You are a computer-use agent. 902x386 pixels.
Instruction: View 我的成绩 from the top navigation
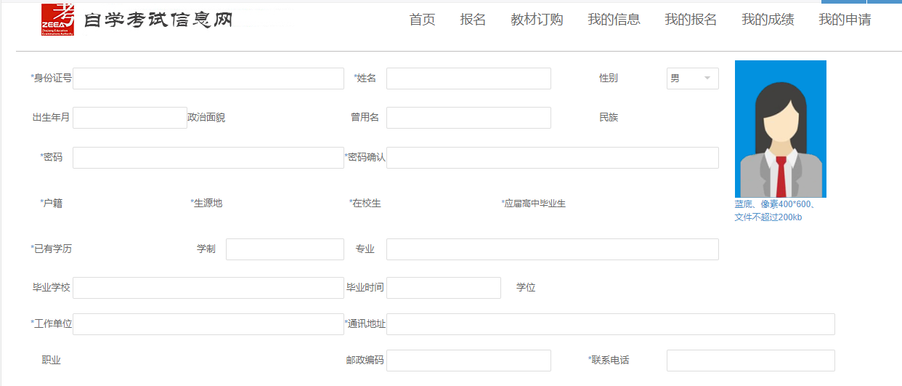tap(768, 20)
